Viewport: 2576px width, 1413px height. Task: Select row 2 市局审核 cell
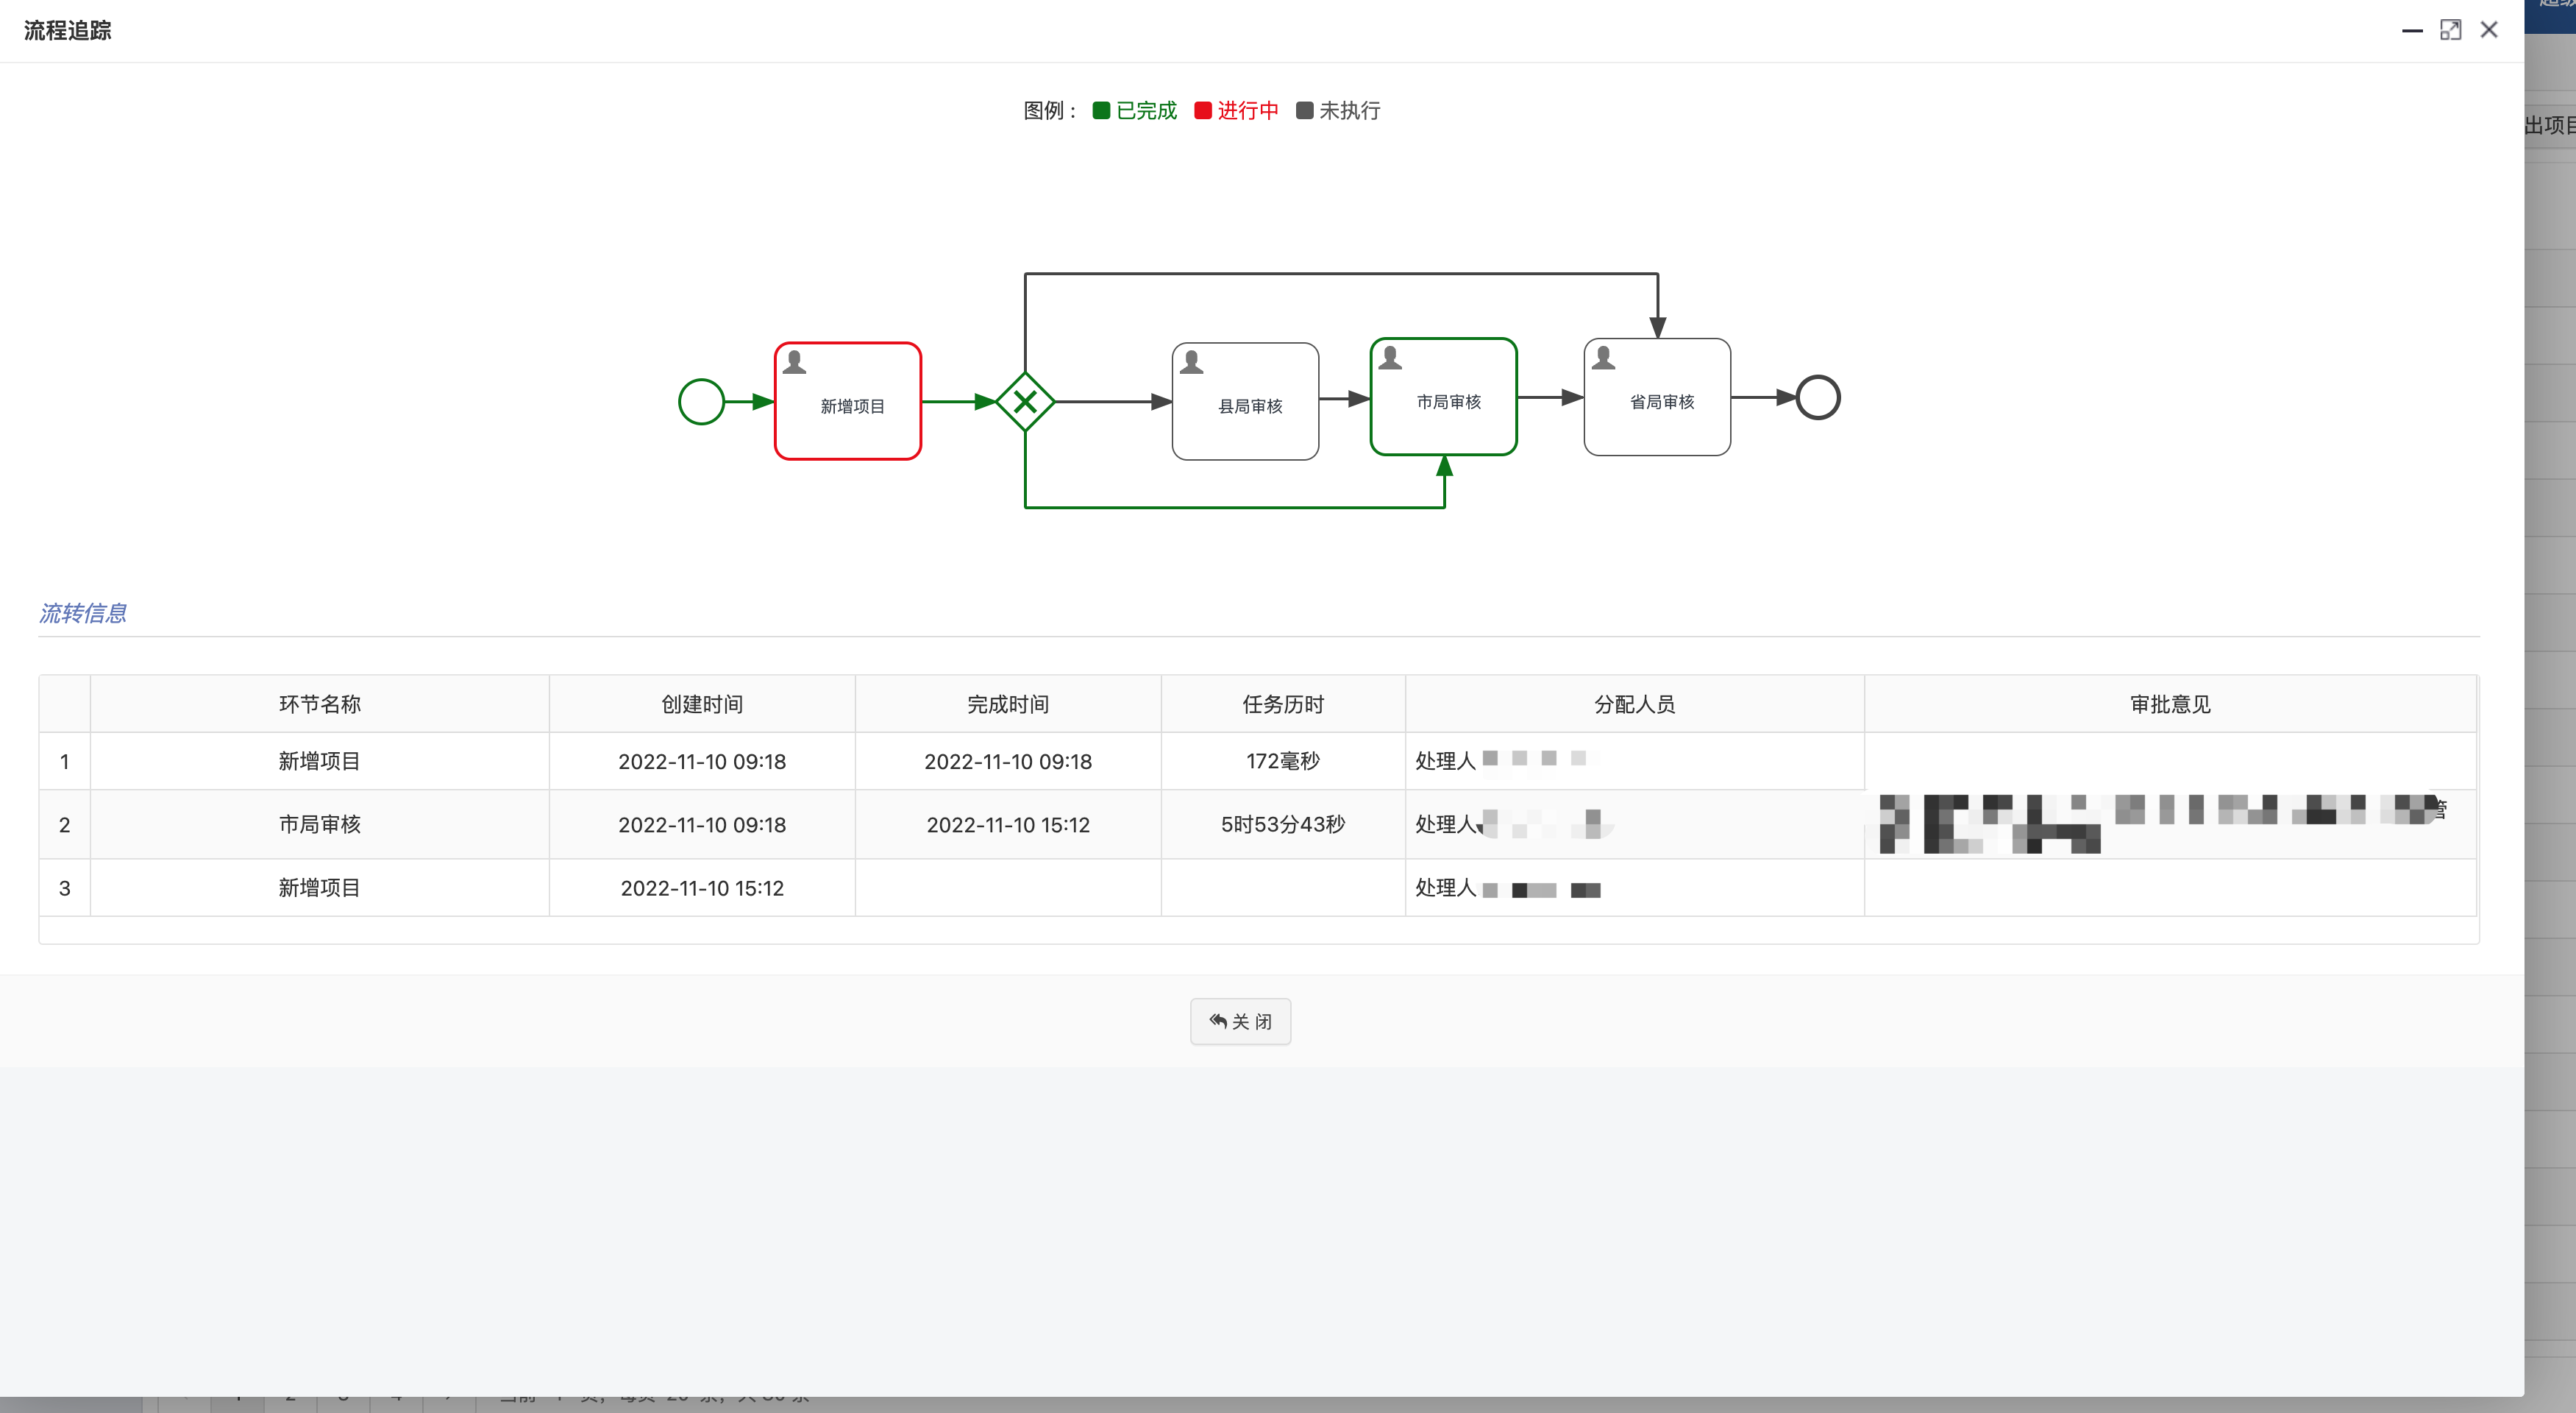(x=319, y=824)
